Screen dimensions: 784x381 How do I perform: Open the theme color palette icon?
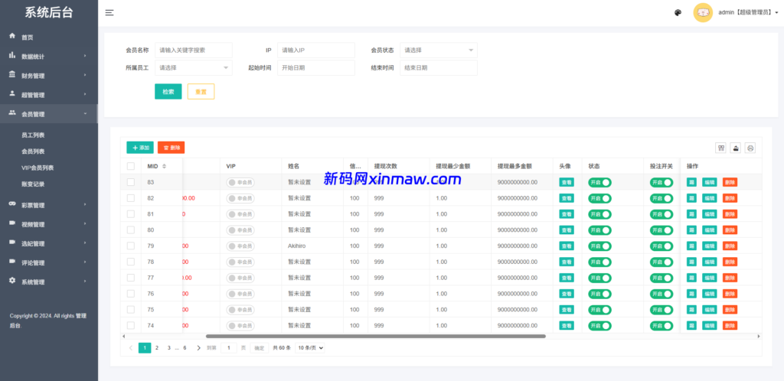(678, 13)
